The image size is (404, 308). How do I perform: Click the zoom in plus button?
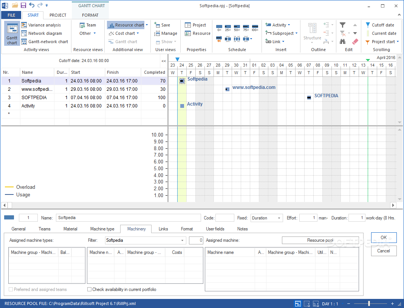click(x=392, y=303)
